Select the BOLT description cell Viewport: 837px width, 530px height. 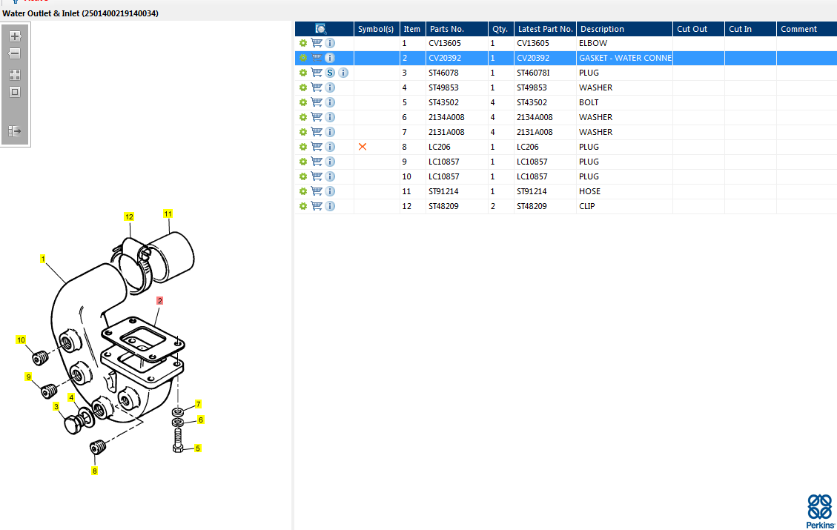pos(624,102)
